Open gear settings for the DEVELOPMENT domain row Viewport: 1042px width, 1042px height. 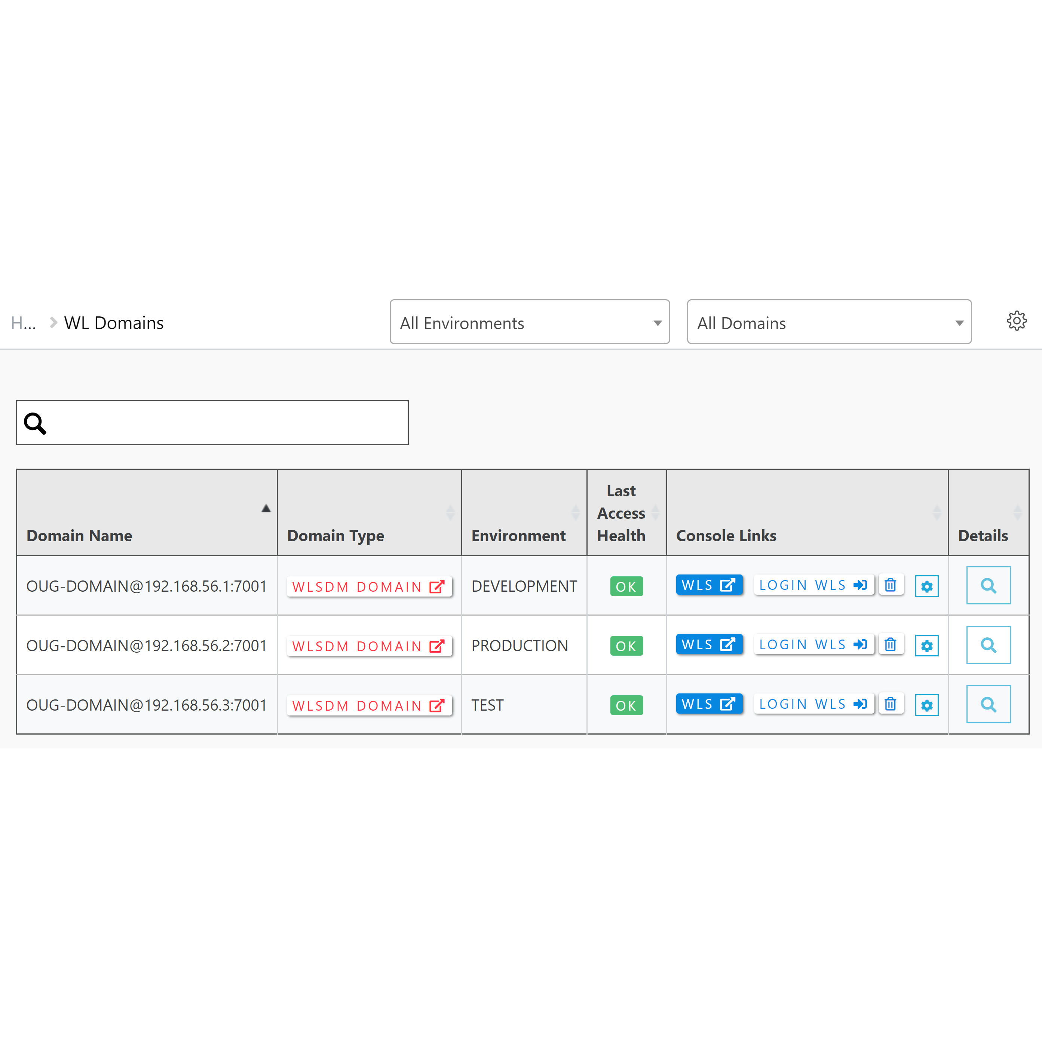pos(926,586)
